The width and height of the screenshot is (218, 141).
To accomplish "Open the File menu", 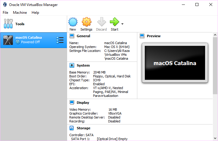I will coord(5,13).
